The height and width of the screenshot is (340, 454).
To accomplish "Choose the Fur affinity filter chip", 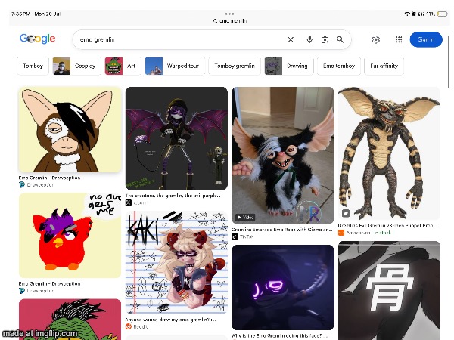I will pyautogui.click(x=384, y=66).
